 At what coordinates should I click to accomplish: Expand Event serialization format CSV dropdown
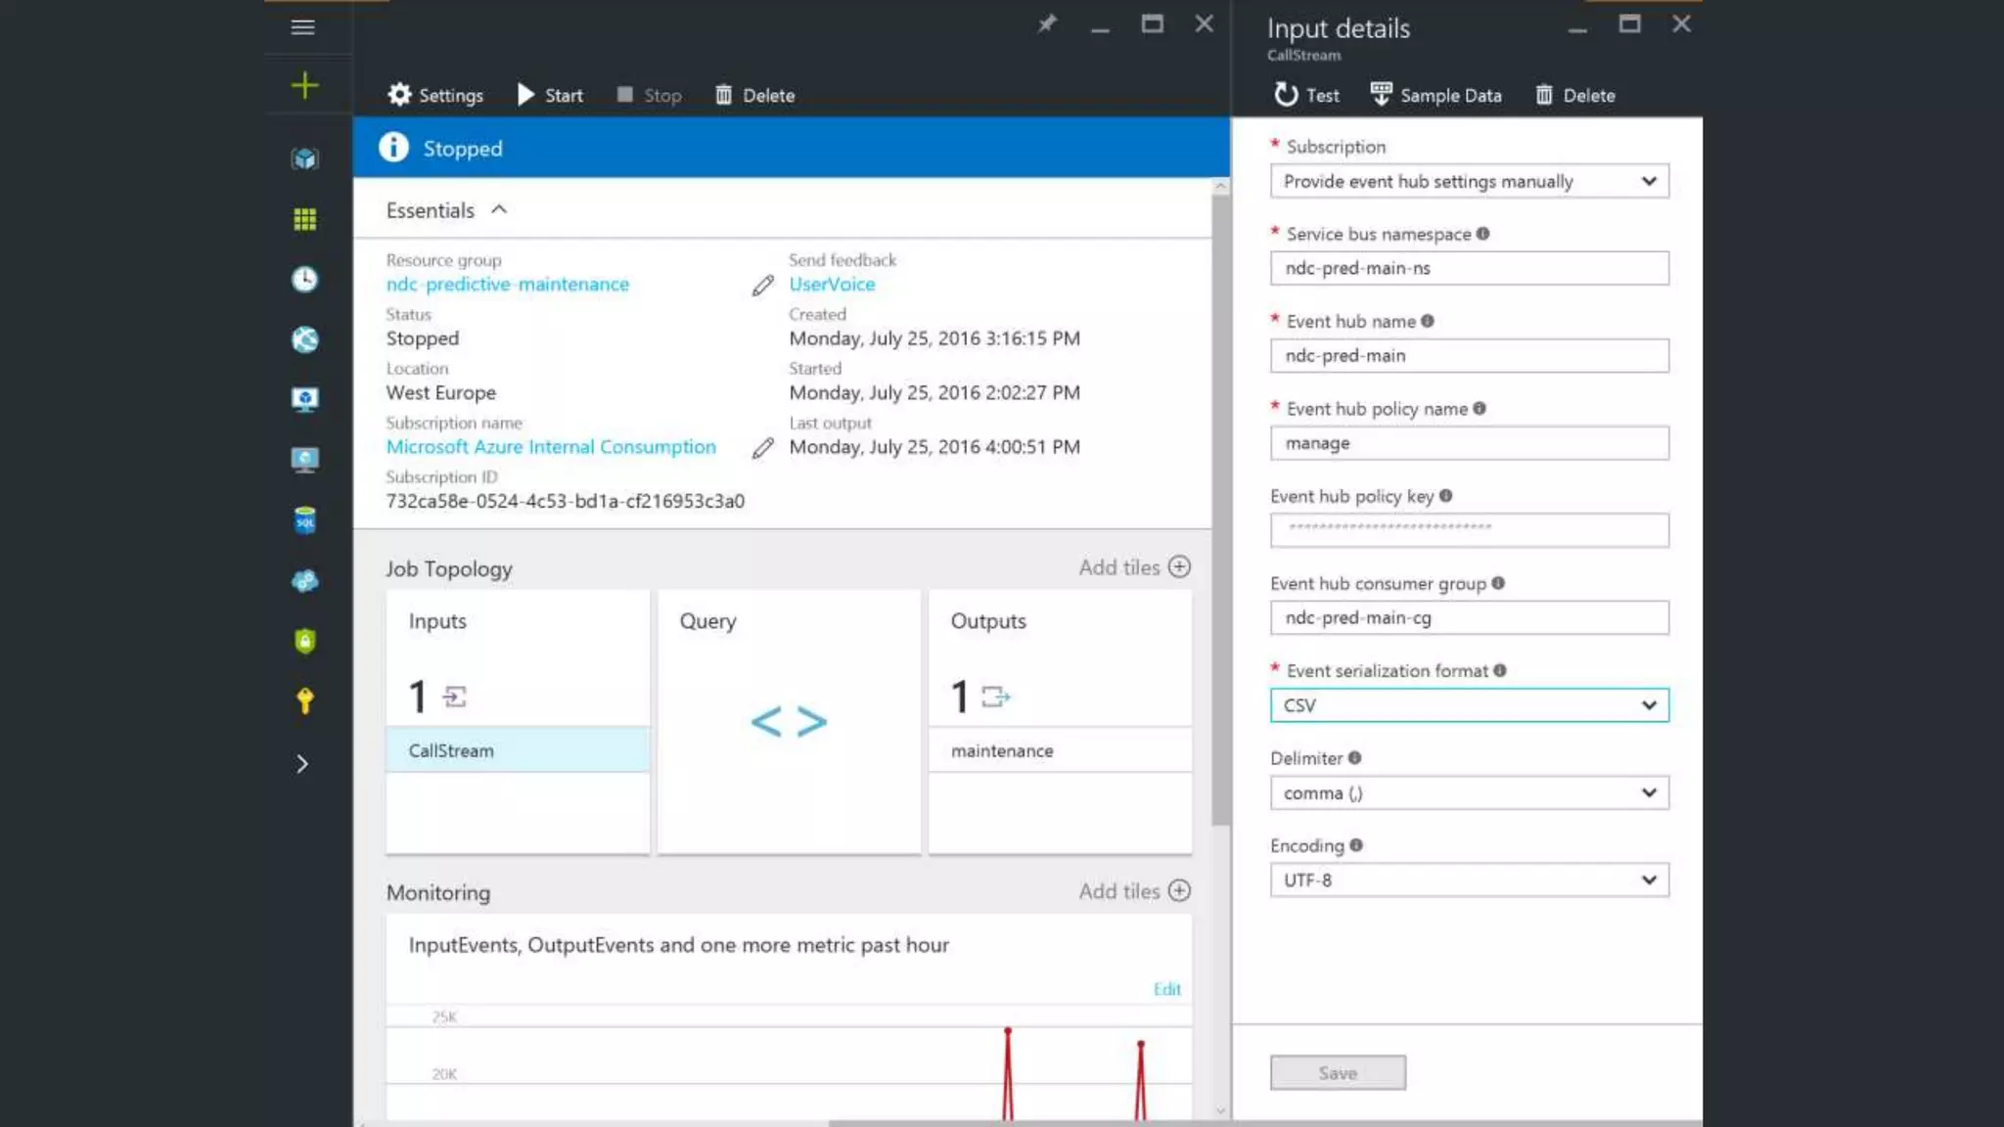pyautogui.click(x=1469, y=705)
